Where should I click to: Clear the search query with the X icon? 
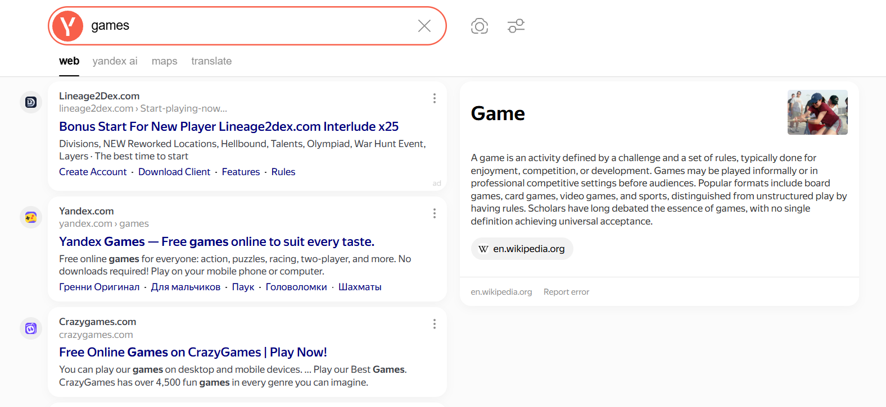click(x=424, y=26)
